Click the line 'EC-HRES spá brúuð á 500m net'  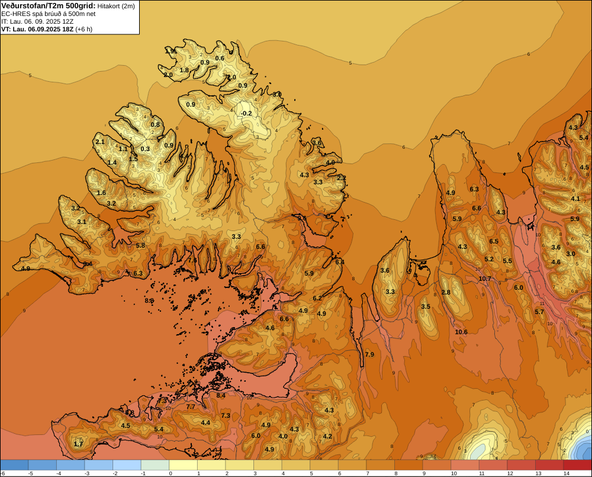49,14
